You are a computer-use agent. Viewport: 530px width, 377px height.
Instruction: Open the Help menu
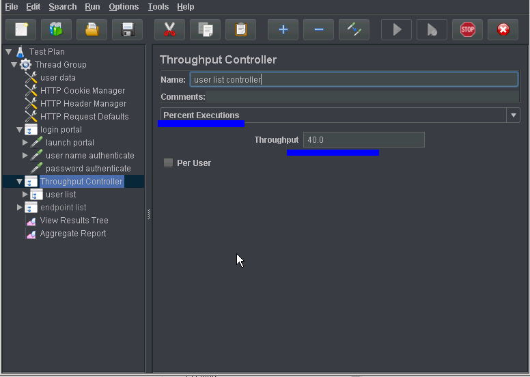[x=186, y=7]
